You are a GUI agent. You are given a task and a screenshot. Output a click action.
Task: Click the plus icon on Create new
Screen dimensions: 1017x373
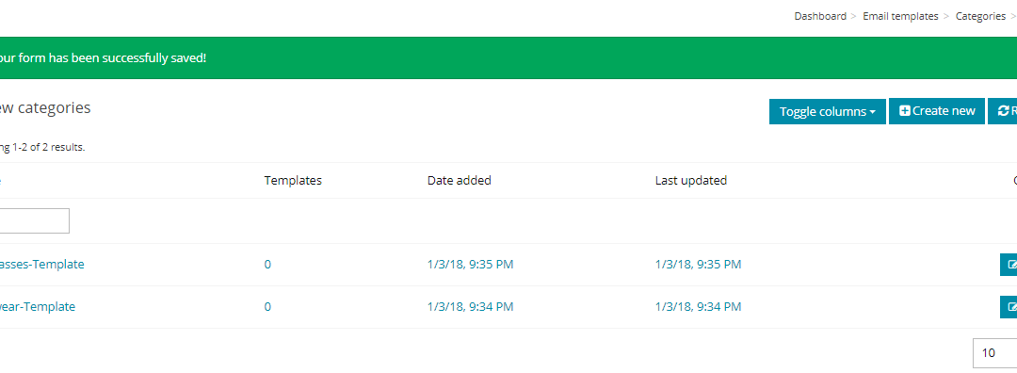tap(905, 111)
